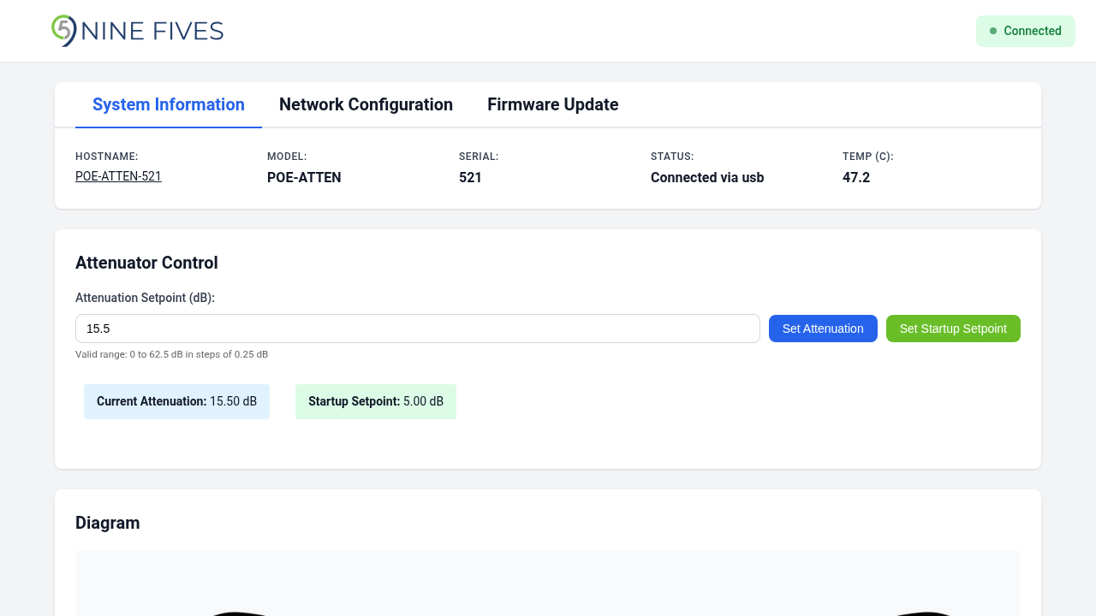Go to the Firmware Update tab
Image resolution: width=1096 pixels, height=616 pixels.
point(552,105)
